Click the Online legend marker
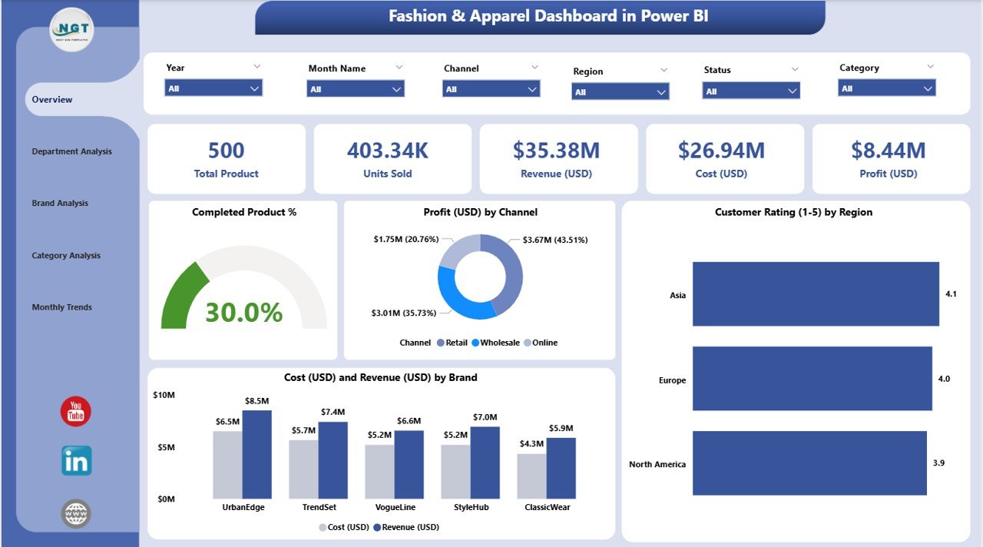The height and width of the screenshot is (547, 983). pyautogui.click(x=528, y=343)
